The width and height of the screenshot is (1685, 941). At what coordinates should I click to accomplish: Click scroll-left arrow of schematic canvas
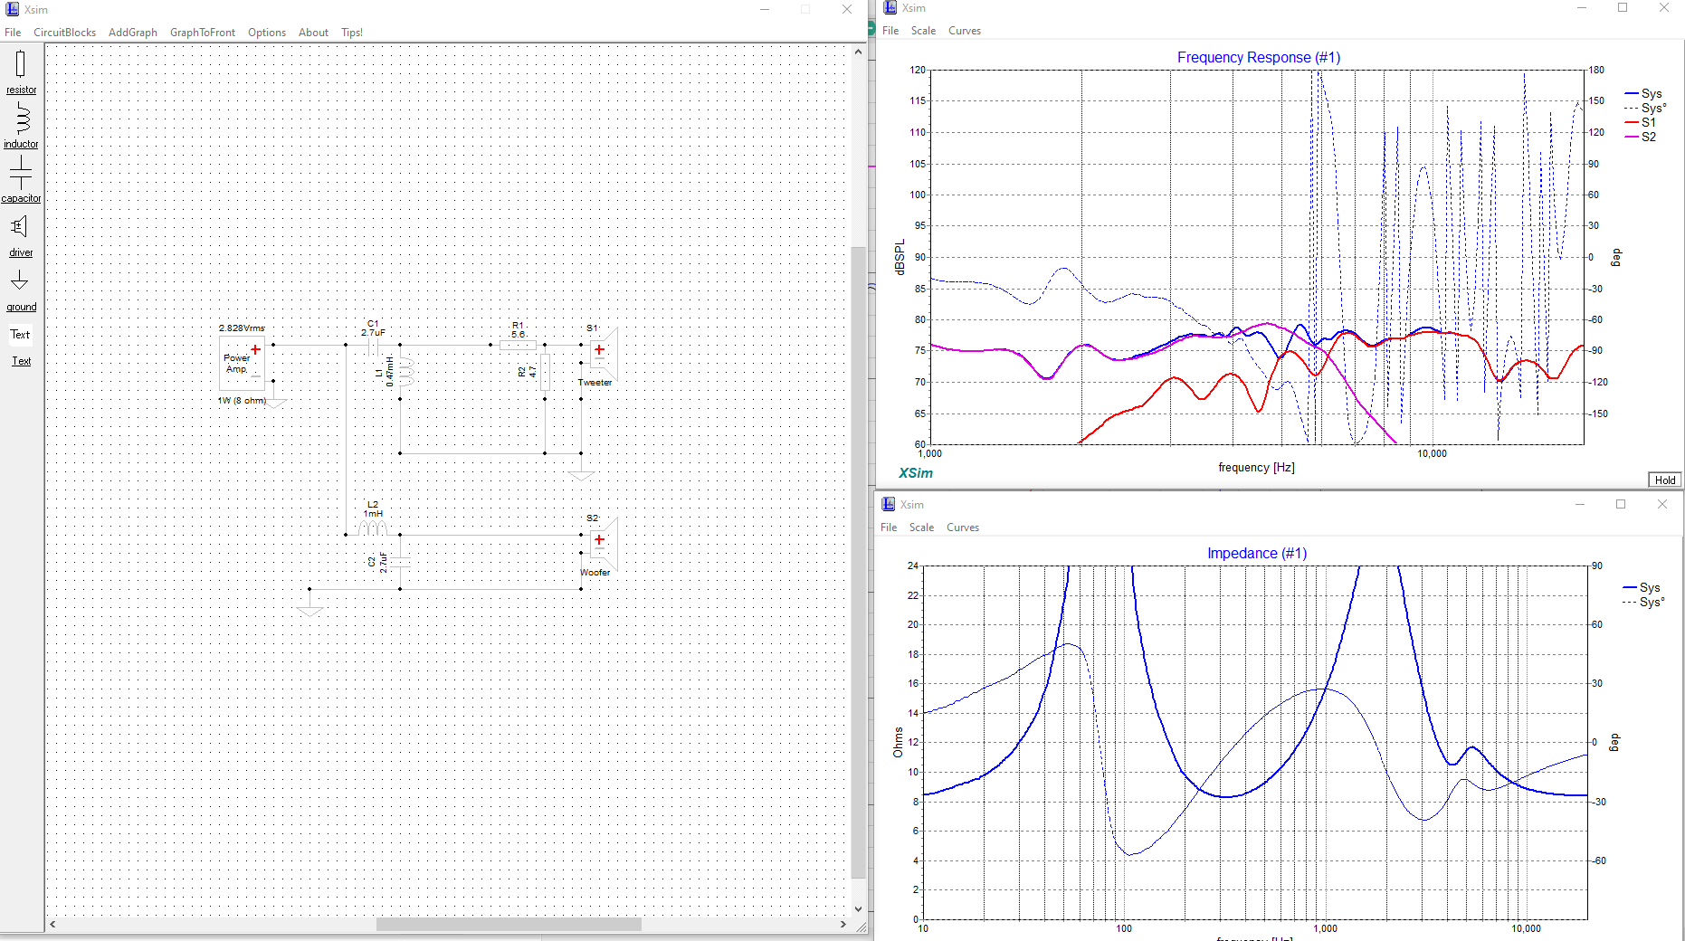click(52, 925)
